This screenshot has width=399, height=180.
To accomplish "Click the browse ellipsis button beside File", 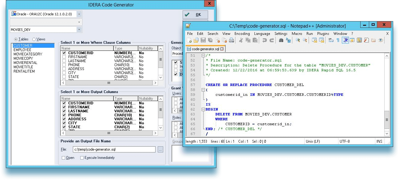I will click(x=160, y=149).
